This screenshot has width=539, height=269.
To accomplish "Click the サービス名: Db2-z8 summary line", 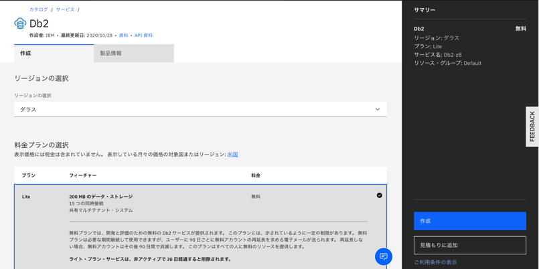I will 438,55.
